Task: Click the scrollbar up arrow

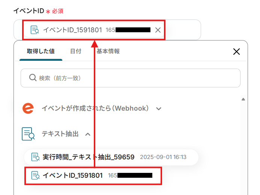Action: pyautogui.click(x=243, y=99)
